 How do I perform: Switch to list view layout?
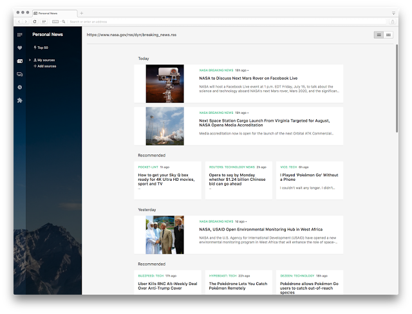[379, 35]
